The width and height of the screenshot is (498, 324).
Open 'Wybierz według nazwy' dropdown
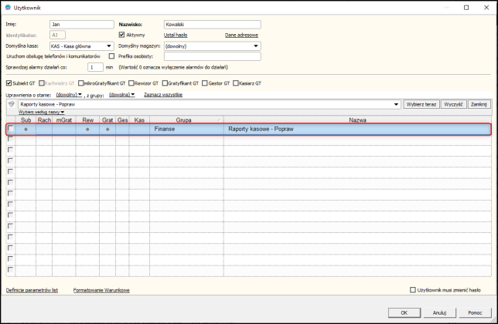pyautogui.click(x=41, y=112)
